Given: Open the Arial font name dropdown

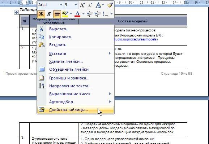Looking at the screenshot, I should [x=61, y=5].
